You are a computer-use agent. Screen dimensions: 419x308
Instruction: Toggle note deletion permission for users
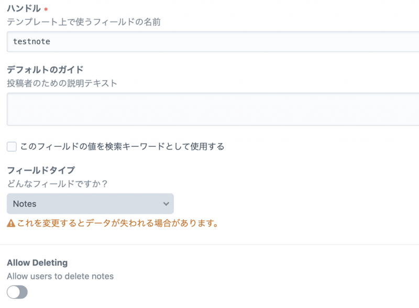[16, 292]
